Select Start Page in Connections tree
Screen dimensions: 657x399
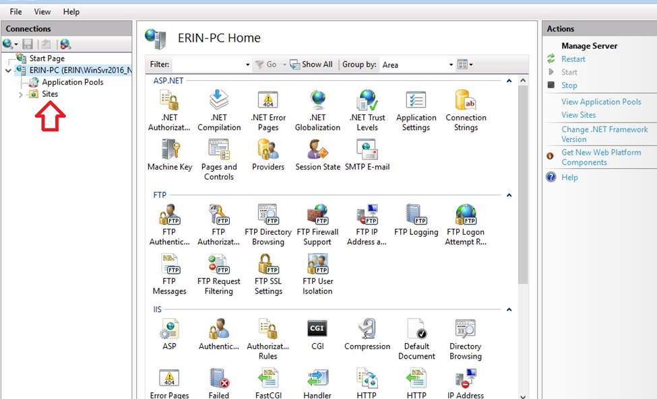[47, 58]
